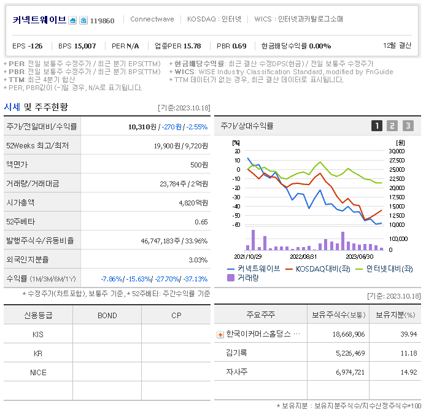This screenshot has height=412, width=426.
Task: Click the purple 거래량 legend swatch
Action: 231,278
